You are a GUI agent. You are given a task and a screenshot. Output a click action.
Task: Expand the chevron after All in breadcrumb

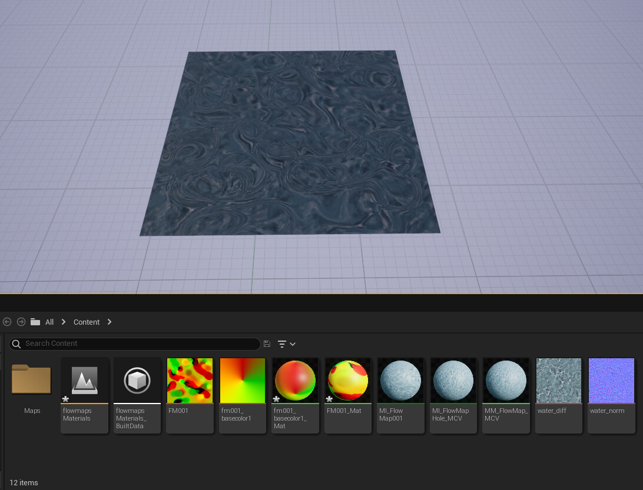coord(63,322)
